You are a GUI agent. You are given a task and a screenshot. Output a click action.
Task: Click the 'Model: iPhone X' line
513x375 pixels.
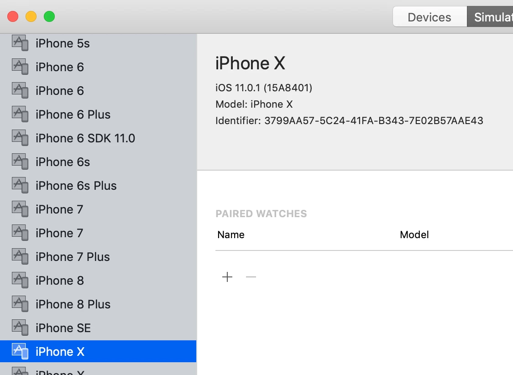click(254, 104)
